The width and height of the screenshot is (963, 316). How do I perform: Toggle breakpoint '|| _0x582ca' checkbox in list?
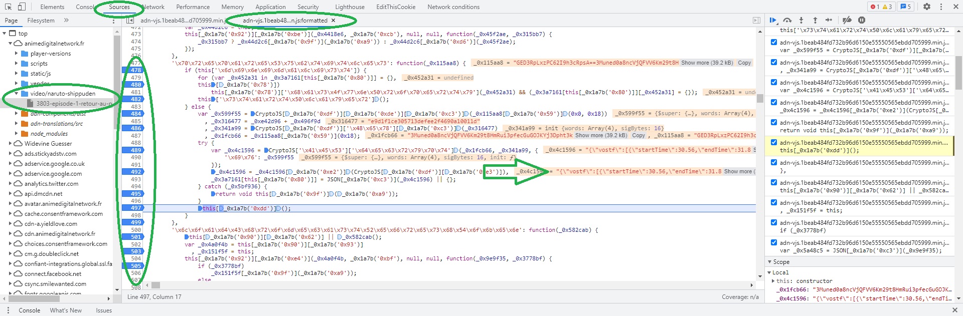tap(774, 182)
